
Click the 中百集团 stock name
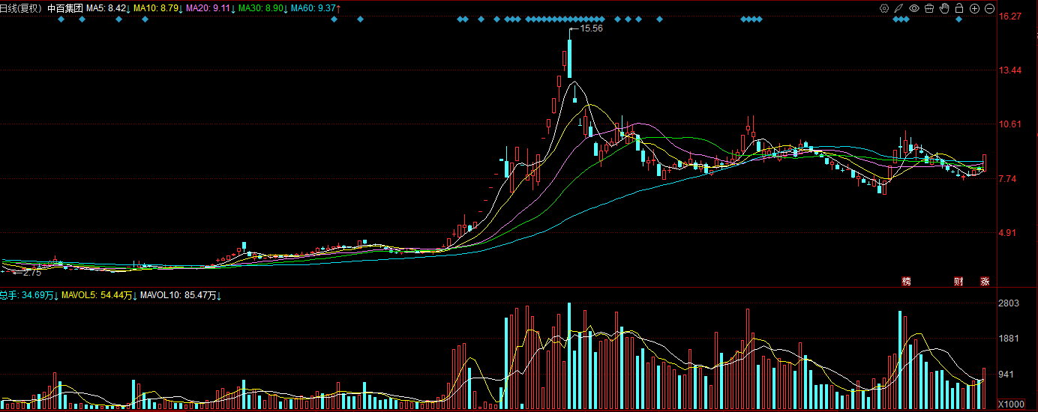[64, 8]
